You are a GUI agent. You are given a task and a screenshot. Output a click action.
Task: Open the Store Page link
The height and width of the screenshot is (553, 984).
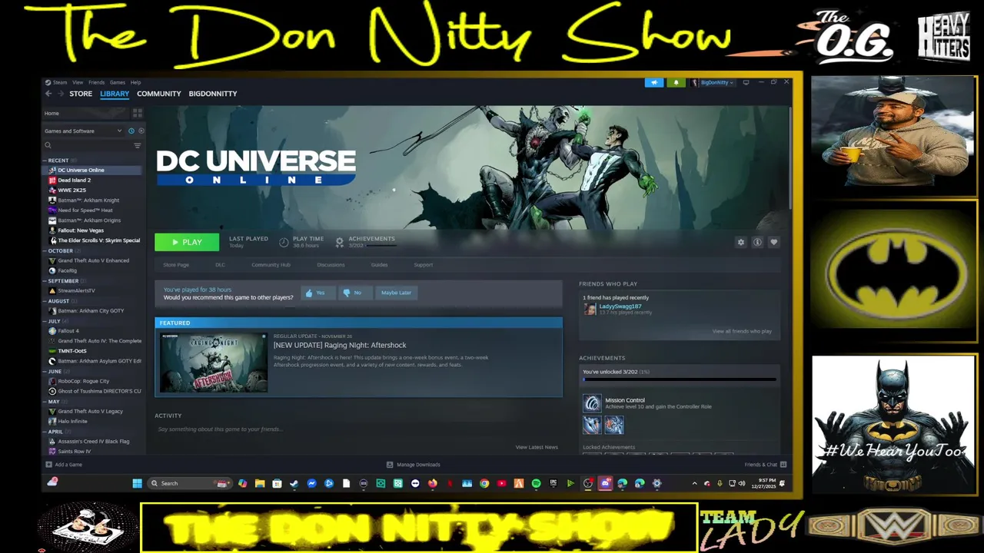176,265
